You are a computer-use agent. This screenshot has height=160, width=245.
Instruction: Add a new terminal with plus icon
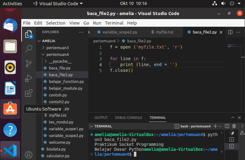click(x=215, y=126)
